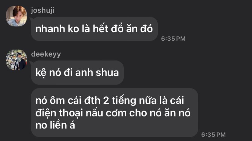
Task: Click 'no liền á' on the last message line
Action: click(55, 125)
